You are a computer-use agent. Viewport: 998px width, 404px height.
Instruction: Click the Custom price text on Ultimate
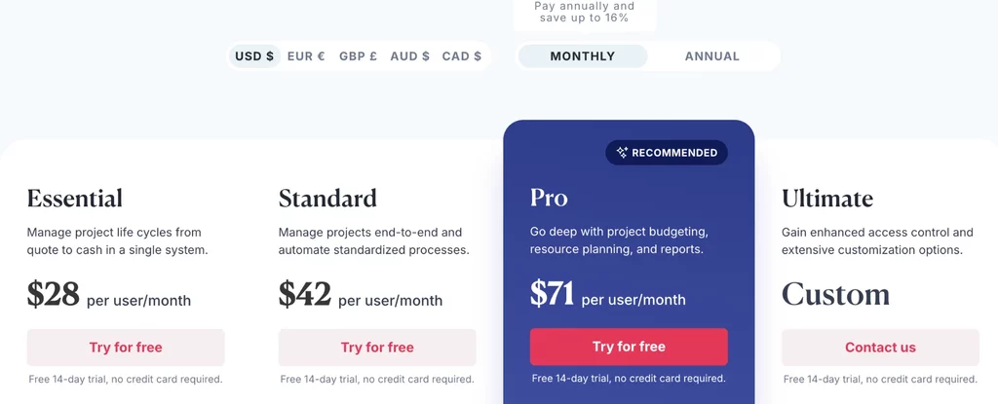click(x=835, y=294)
